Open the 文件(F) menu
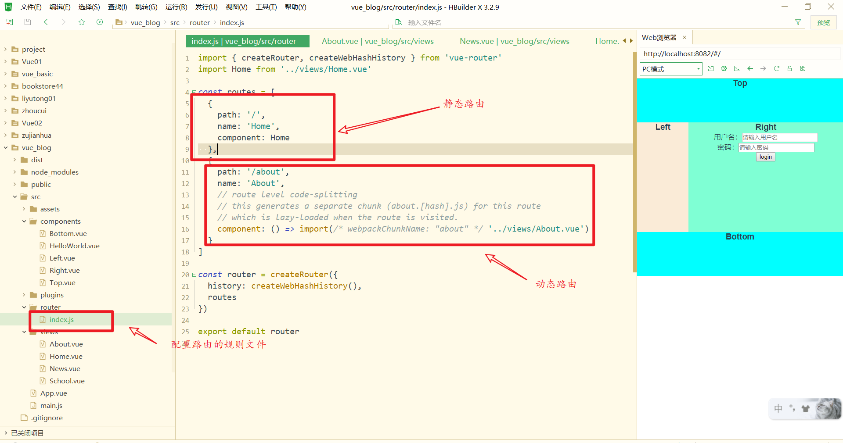 (31, 7)
